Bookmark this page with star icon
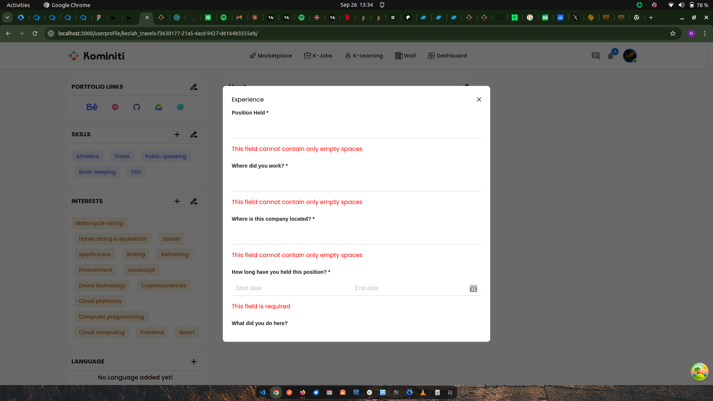Viewport: 713px width, 401px height. tap(673, 33)
